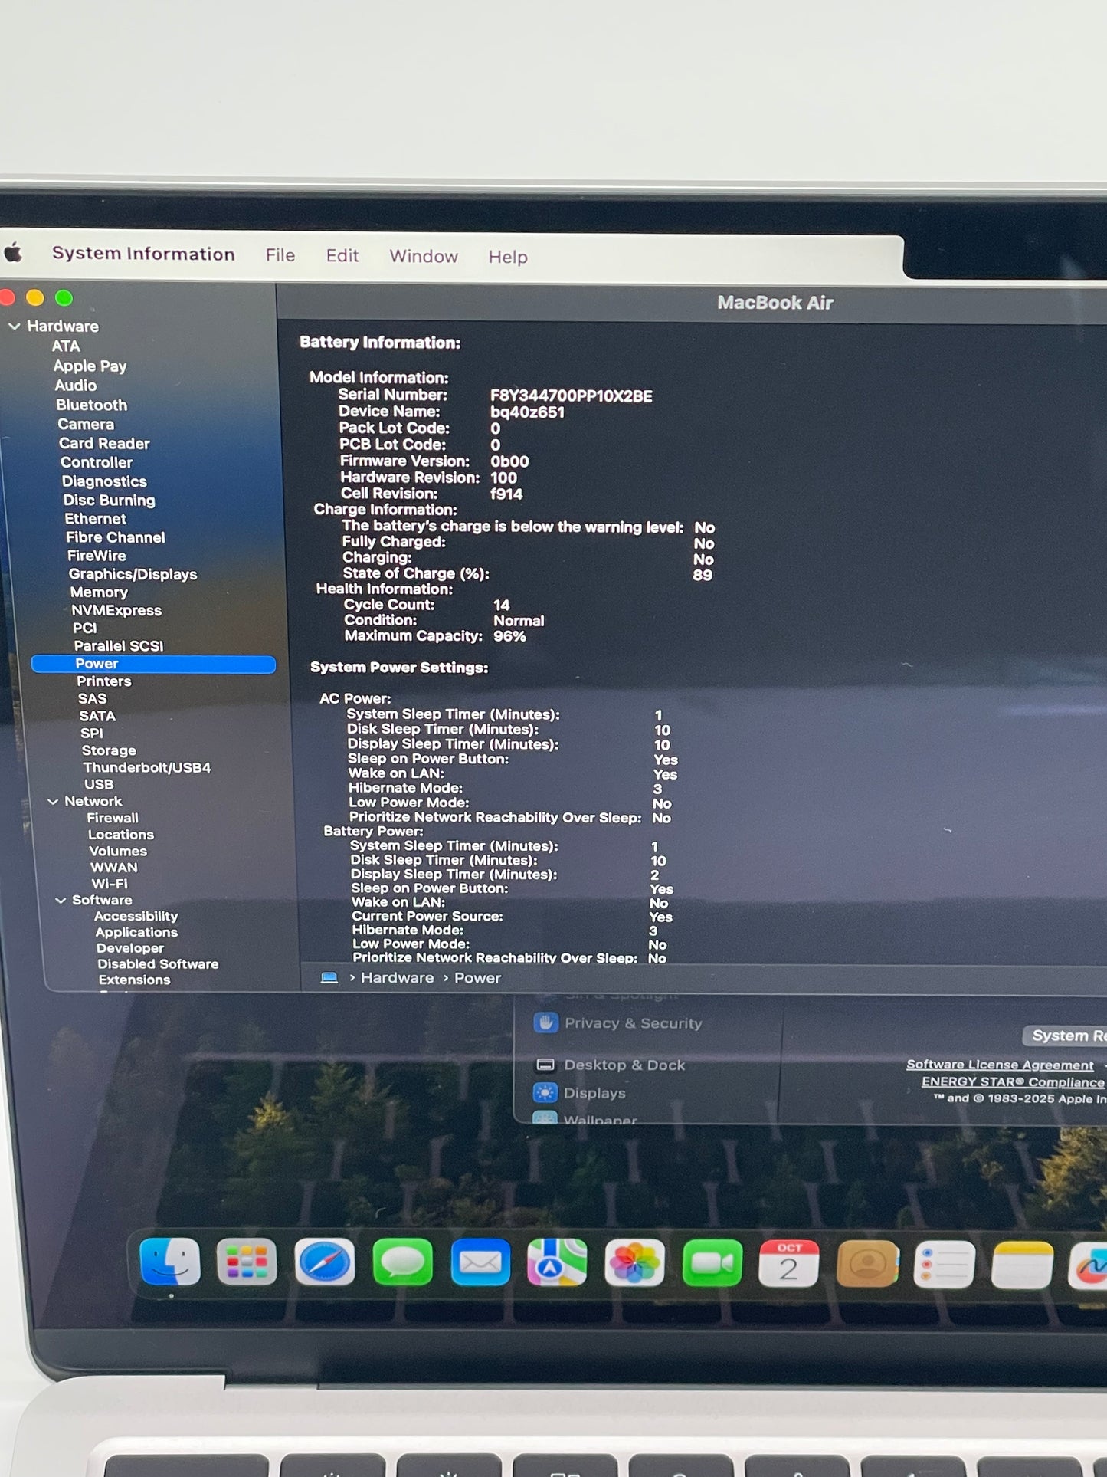Click Displays sun icon in Settings window
Image resolution: width=1107 pixels, height=1477 pixels.
[x=545, y=1093]
